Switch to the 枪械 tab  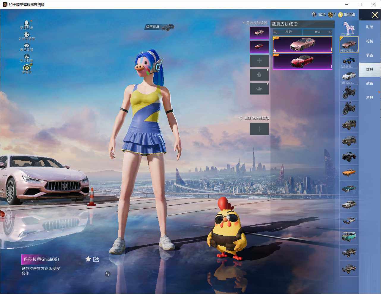coord(370,41)
